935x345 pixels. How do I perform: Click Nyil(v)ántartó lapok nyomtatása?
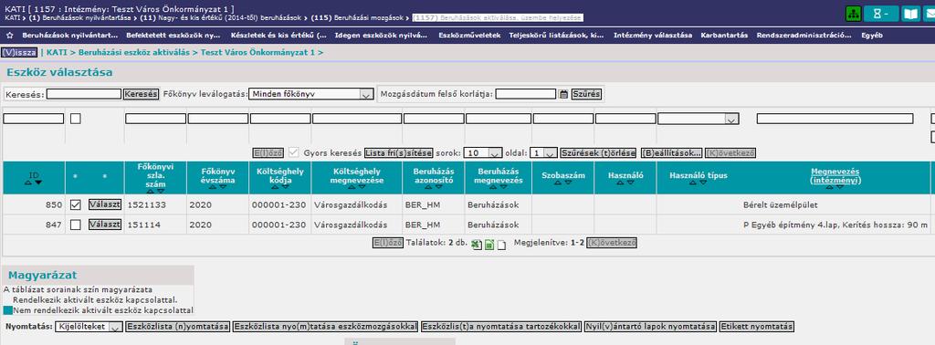pyautogui.click(x=650, y=327)
